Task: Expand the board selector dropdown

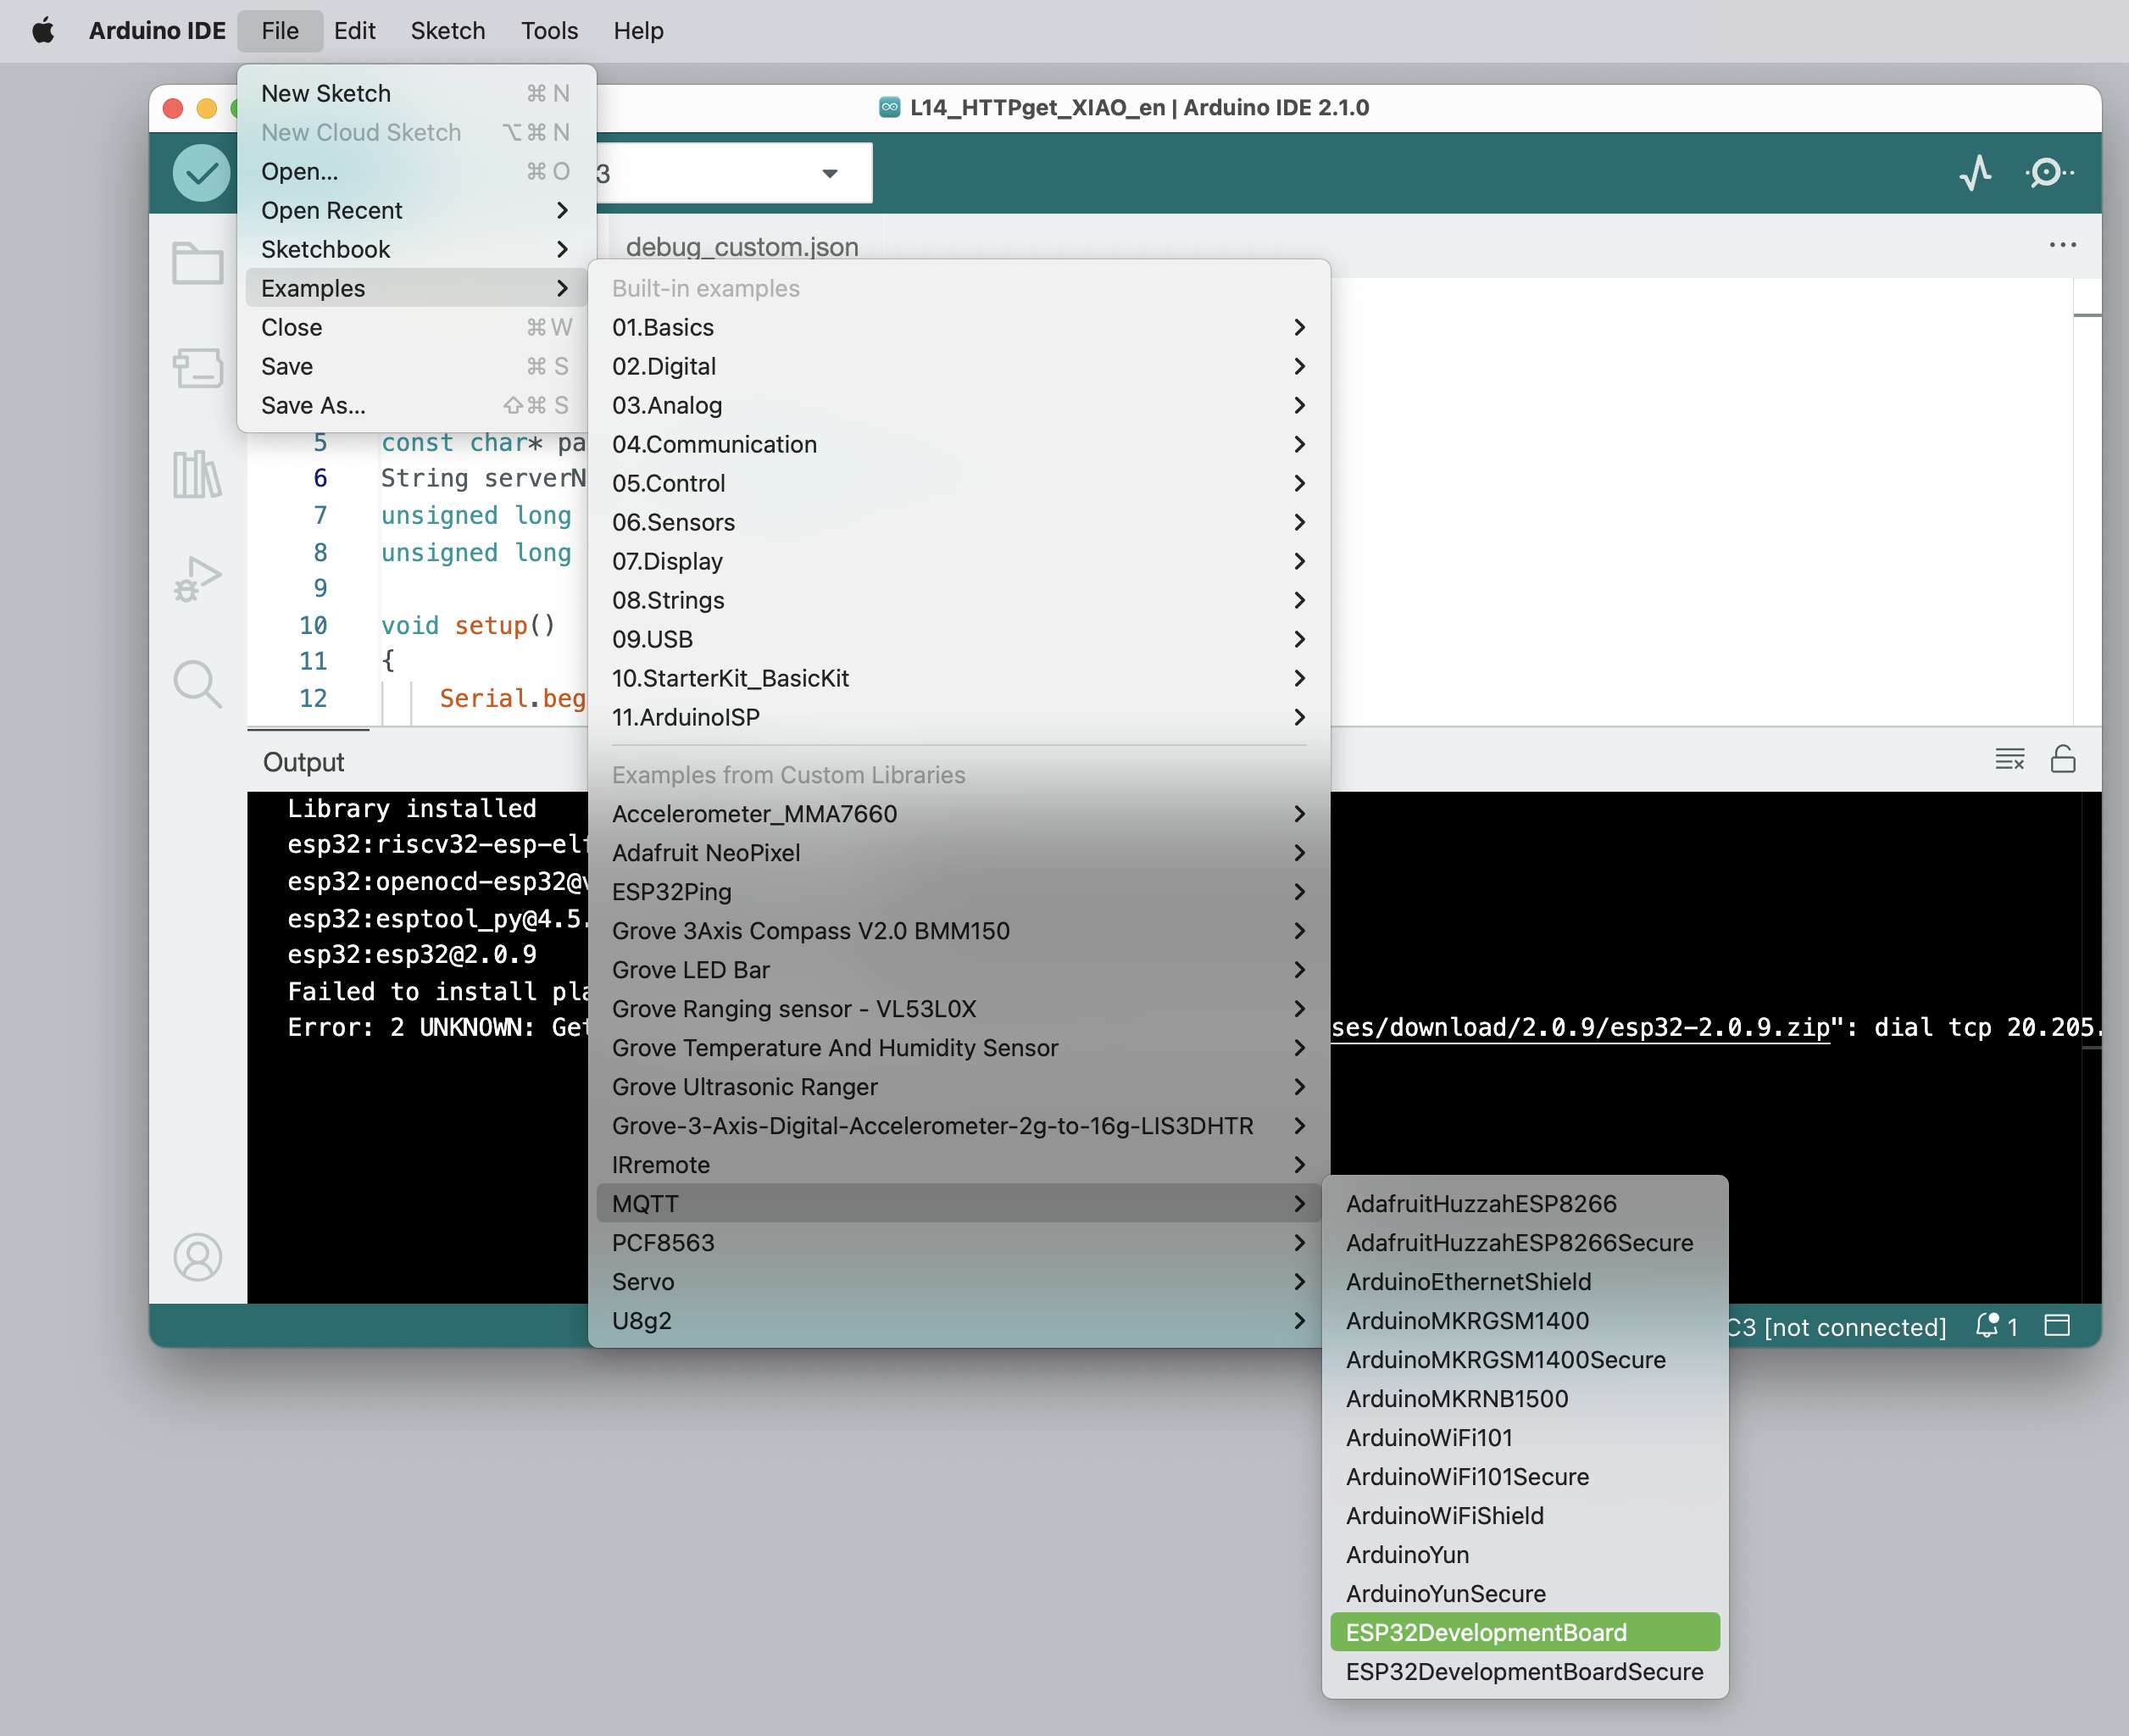Action: (829, 173)
